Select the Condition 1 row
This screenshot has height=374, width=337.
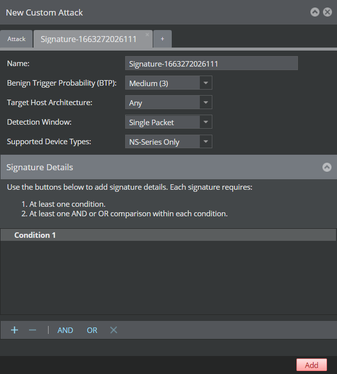click(x=168, y=235)
